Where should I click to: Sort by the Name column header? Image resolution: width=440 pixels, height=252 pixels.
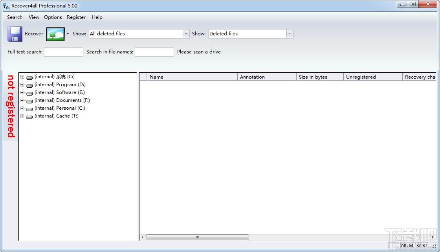192,77
